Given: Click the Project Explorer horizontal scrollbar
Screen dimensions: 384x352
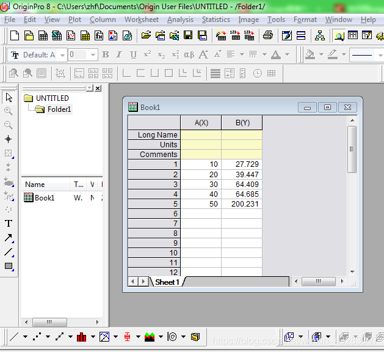Looking at the screenshot, I should (x=49, y=322).
